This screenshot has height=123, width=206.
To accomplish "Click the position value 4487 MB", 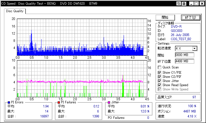I will pyautogui.click(x=190, y=111).
